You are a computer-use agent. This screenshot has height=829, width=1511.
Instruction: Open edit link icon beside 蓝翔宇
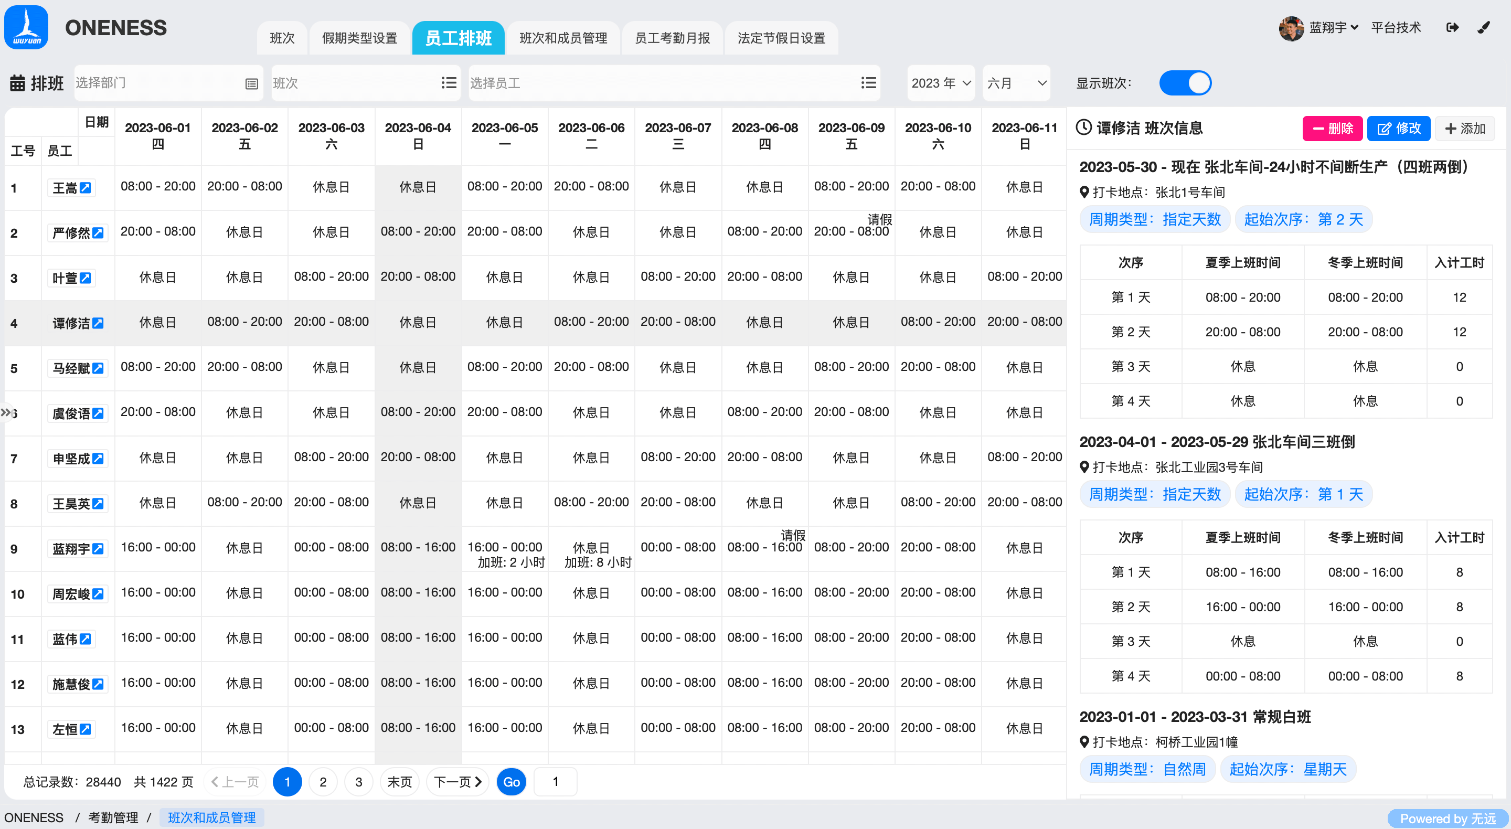point(98,549)
